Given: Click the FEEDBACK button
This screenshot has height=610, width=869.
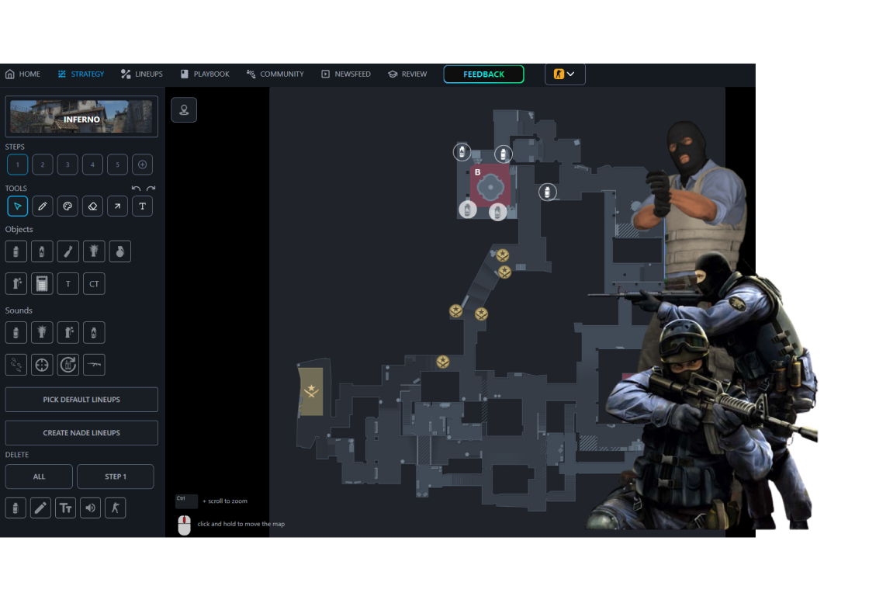Looking at the screenshot, I should (484, 74).
